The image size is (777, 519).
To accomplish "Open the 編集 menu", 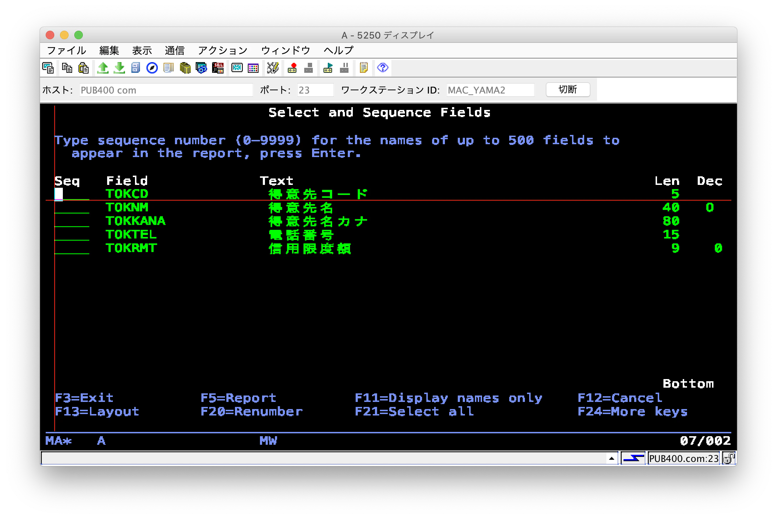I will [109, 51].
